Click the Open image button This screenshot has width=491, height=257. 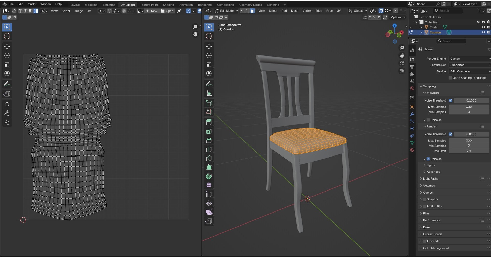click(x=167, y=11)
